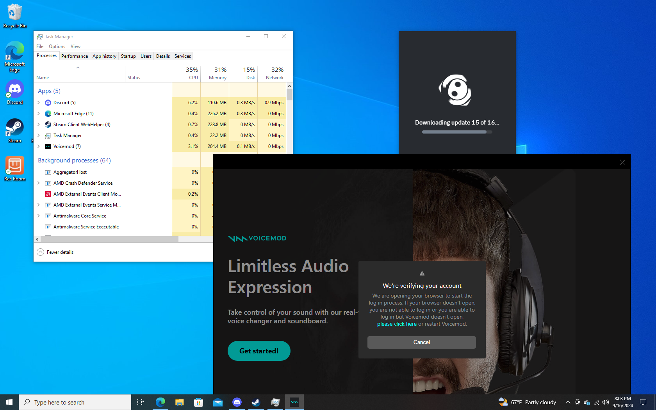Image resolution: width=656 pixels, height=410 pixels.
Task: Open the Steam desktop shortcut
Action: [15, 131]
